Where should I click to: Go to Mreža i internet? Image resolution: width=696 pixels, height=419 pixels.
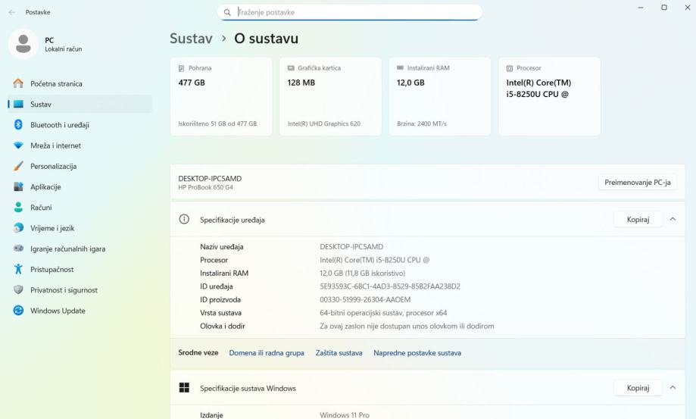point(80,145)
